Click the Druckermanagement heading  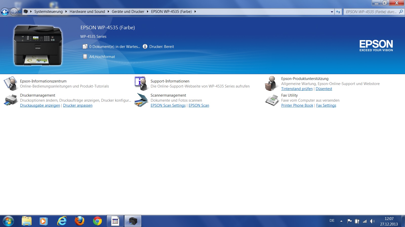tap(37, 95)
